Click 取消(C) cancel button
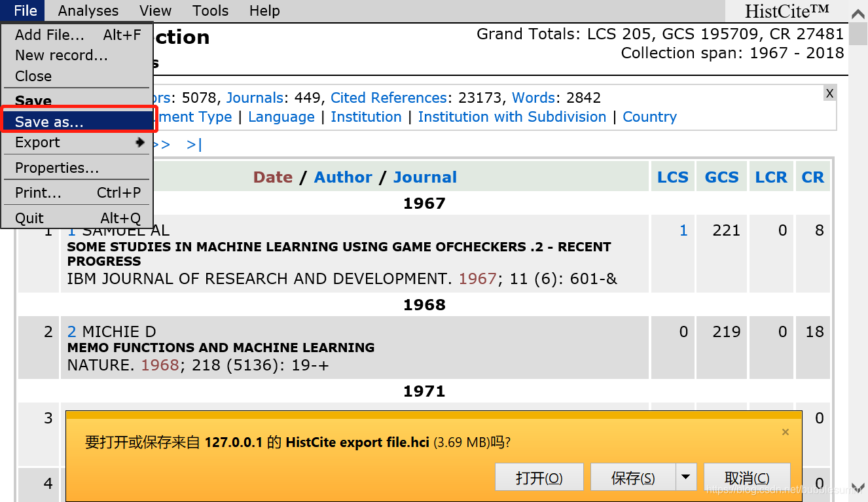This screenshot has width=868, height=502. (x=747, y=477)
